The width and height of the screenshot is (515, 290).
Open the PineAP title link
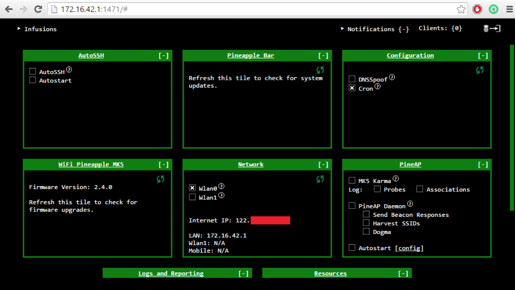pyautogui.click(x=411, y=165)
